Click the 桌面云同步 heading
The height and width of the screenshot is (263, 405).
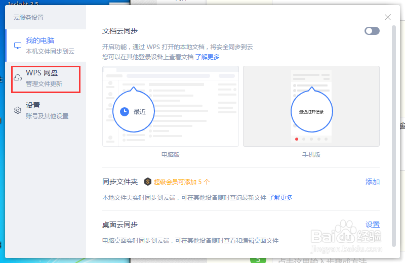(x=120, y=225)
